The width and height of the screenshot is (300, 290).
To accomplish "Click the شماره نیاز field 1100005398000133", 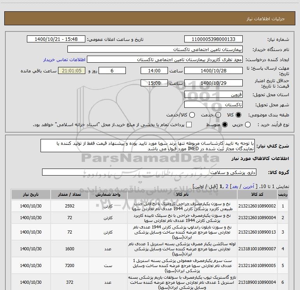I will [x=214, y=39].
